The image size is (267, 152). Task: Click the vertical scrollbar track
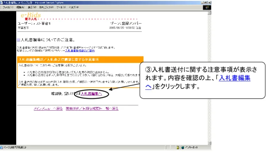click(x=209, y=78)
